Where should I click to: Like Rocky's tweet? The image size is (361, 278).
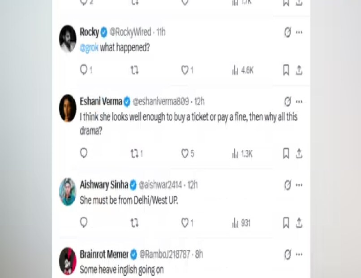point(185,70)
